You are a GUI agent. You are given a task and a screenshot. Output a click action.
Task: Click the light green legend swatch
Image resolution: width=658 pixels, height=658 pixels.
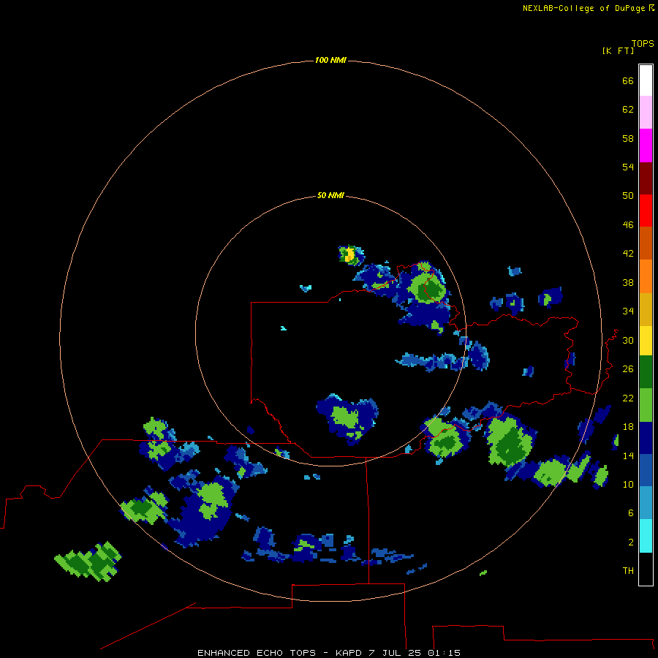[646, 405]
